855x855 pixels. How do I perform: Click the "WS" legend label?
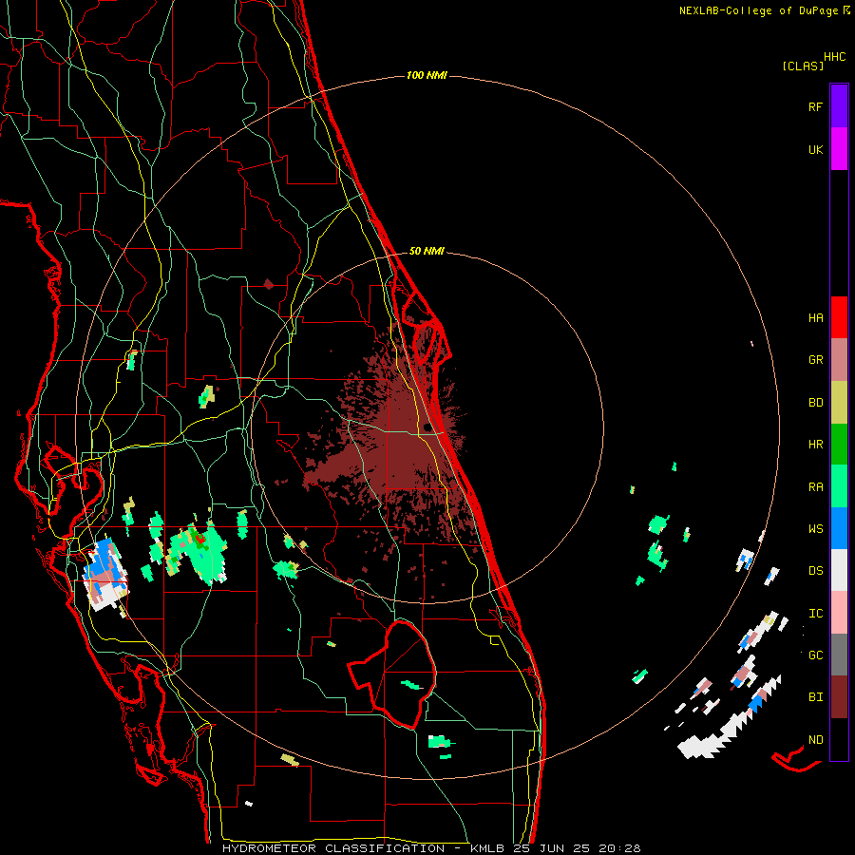pyautogui.click(x=816, y=529)
